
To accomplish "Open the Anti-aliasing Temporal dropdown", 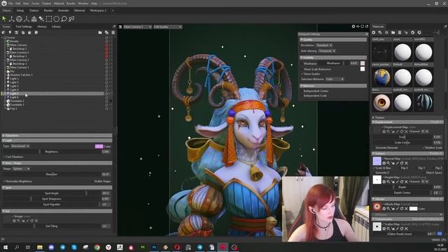I will [327, 51].
